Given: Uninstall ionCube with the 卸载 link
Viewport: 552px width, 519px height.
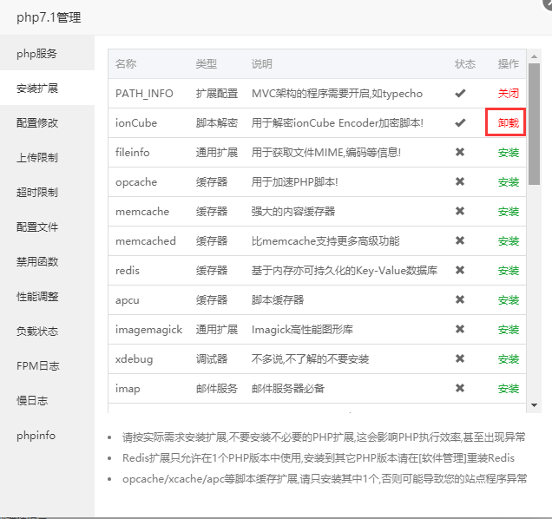Looking at the screenshot, I should [508, 123].
